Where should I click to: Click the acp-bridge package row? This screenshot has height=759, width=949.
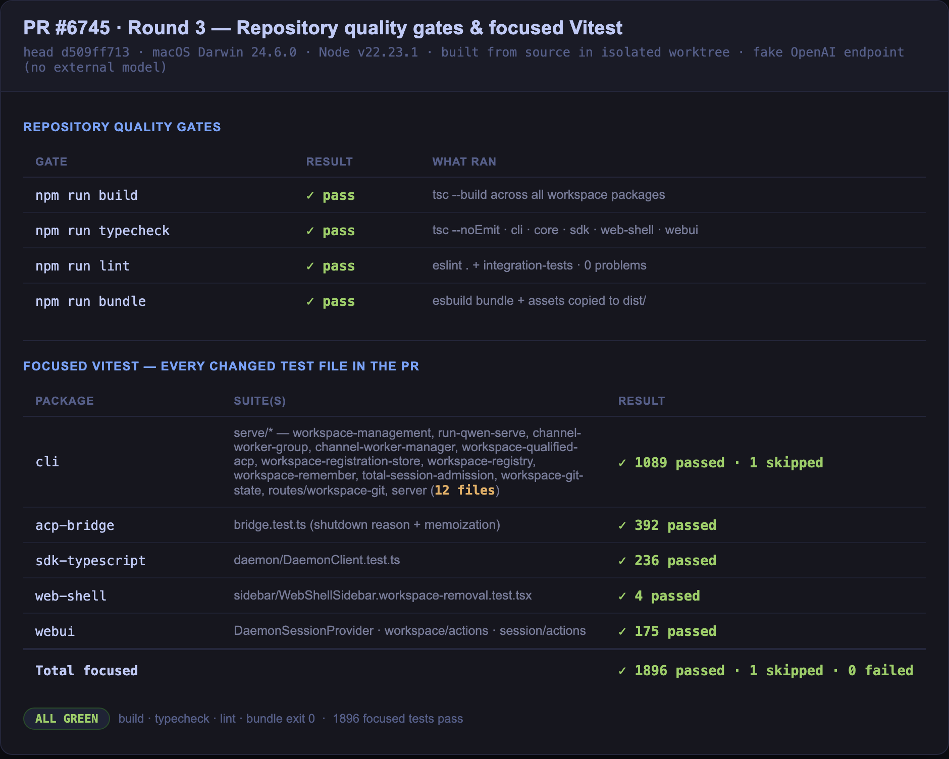pos(474,525)
